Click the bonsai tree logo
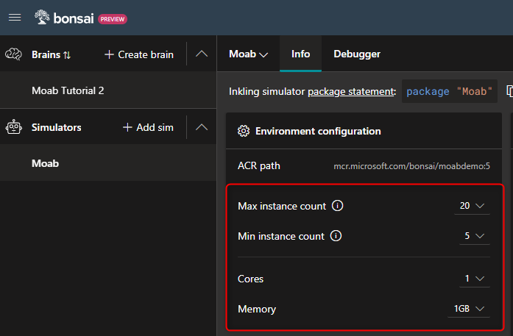 click(42, 18)
